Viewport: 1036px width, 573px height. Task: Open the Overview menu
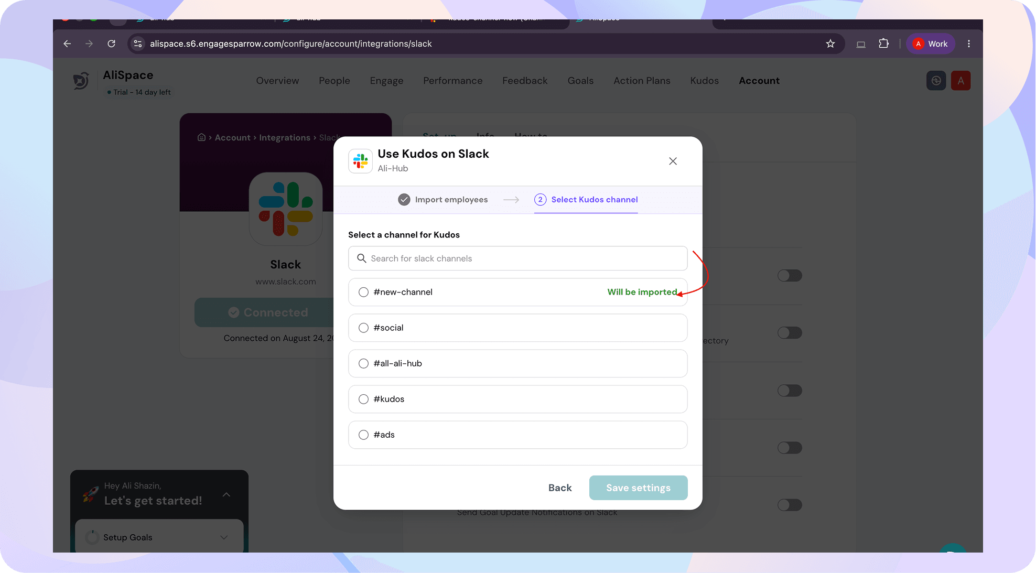click(x=277, y=81)
